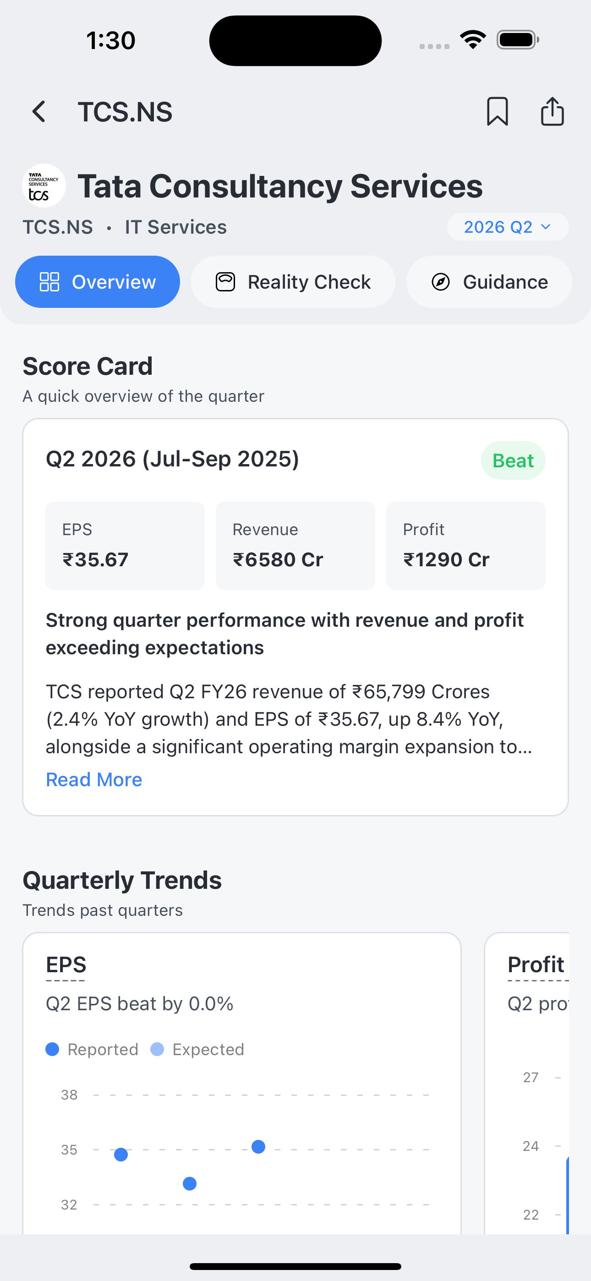Tap the back arrow to leave TCS.NS
The height and width of the screenshot is (1281, 591).
point(39,111)
